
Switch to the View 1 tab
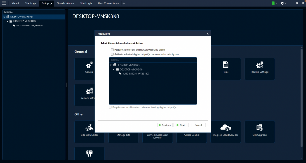15,3
